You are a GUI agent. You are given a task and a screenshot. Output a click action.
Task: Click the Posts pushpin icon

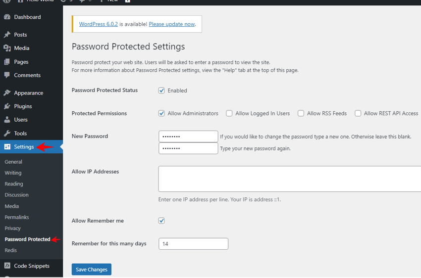(x=7, y=35)
